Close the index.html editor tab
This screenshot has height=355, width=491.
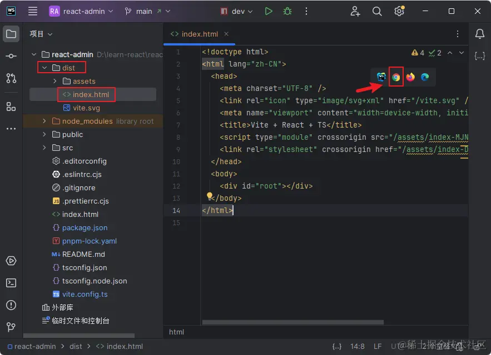pos(226,34)
